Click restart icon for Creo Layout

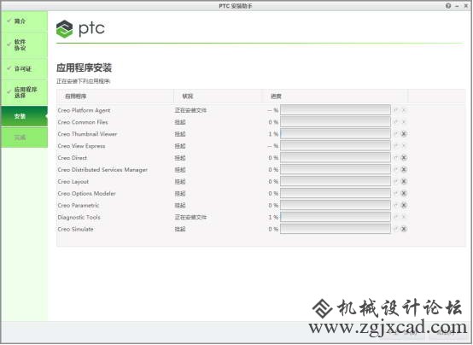click(x=396, y=181)
